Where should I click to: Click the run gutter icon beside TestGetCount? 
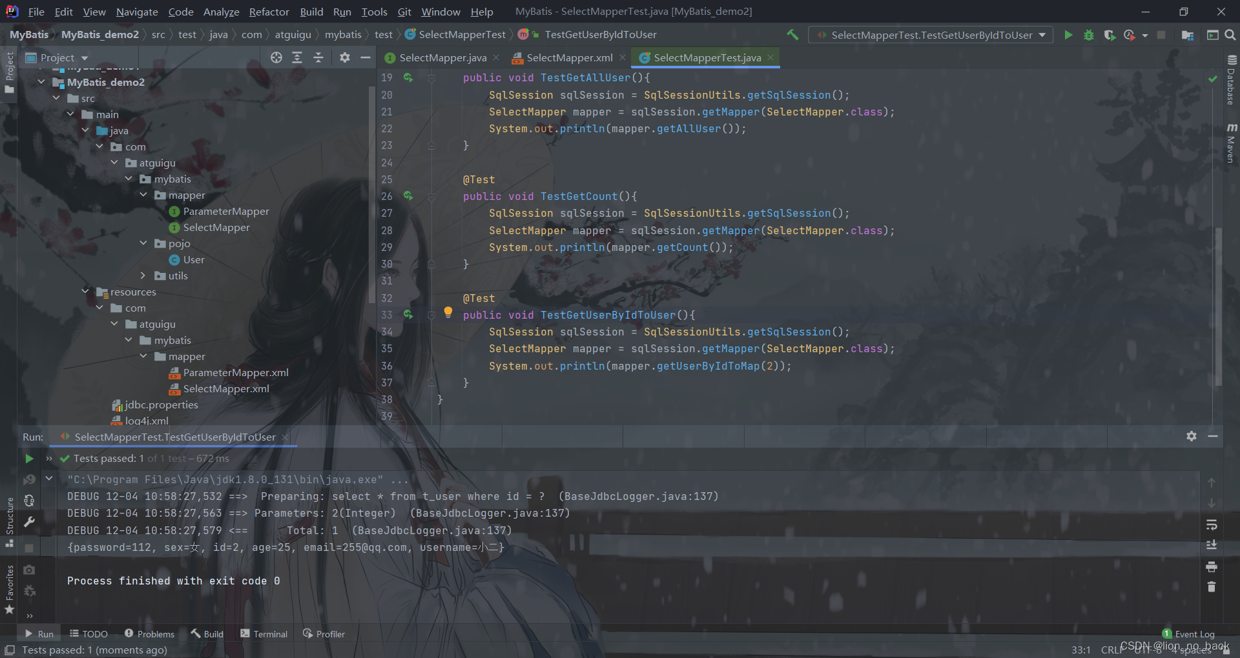pyautogui.click(x=408, y=195)
